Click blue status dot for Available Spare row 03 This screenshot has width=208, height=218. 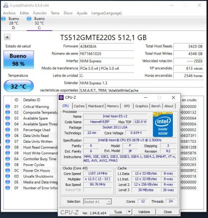coord(7,118)
